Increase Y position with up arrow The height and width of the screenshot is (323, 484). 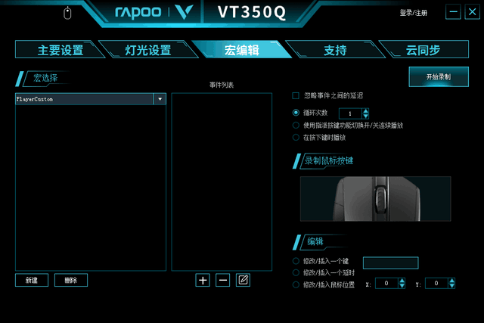[x=452, y=281]
